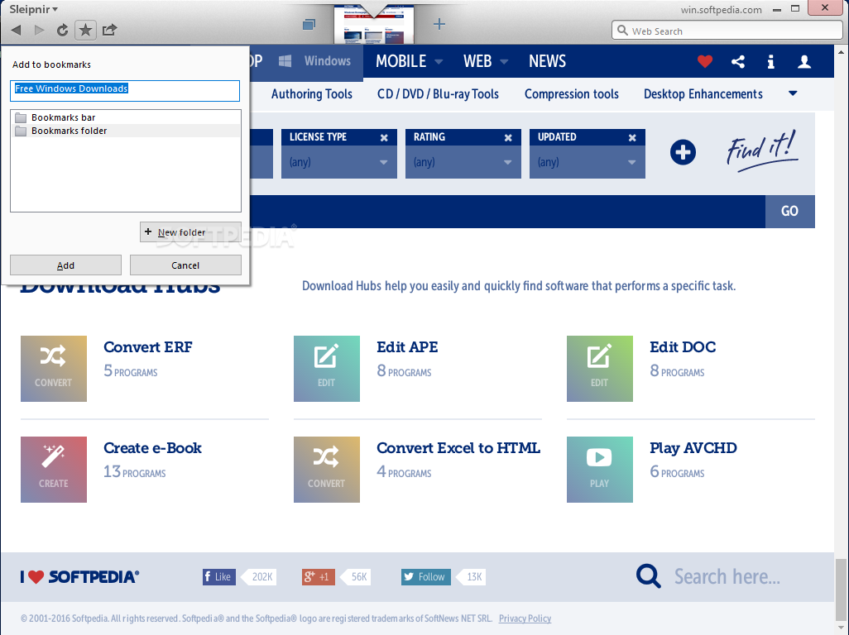
Task: Expand more categories arrow
Action: coord(794,93)
